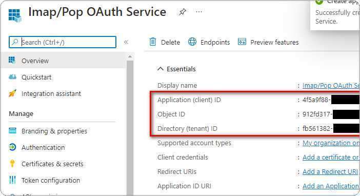Click the Redirect URIs label
The height and width of the screenshot is (196, 360).
click(177, 172)
